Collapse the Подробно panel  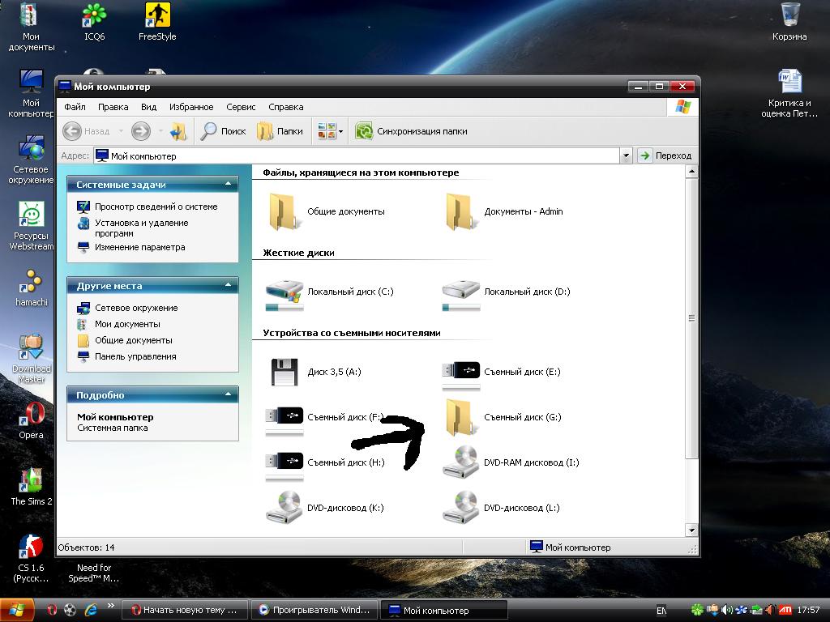point(229,395)
